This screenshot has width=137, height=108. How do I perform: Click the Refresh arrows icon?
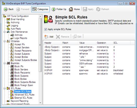point(98,9)
